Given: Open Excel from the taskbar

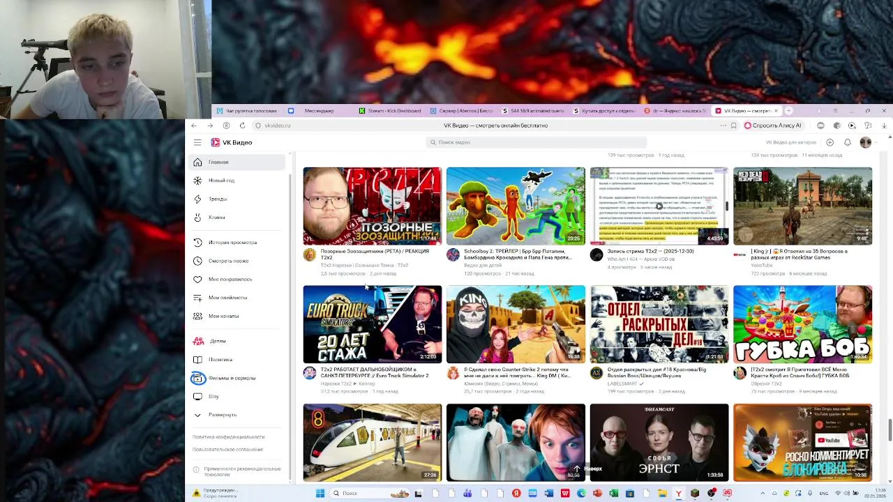Looking at the screenshot, I should coord(613,494).
